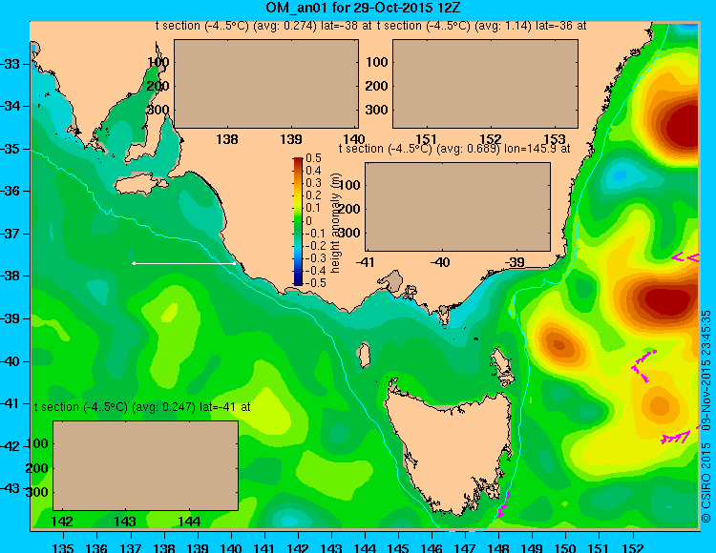
Task: Click the 152 label under the lat=-36 panel
Action: 490,139
